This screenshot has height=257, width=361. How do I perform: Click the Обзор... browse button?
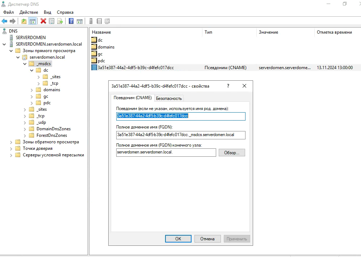(232, 152)
